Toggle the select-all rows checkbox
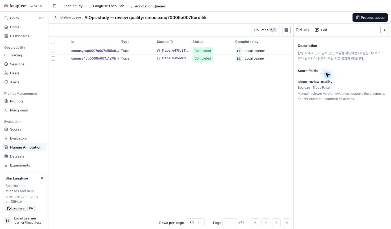This screenshot has height=229, width=391. [53, 42]
